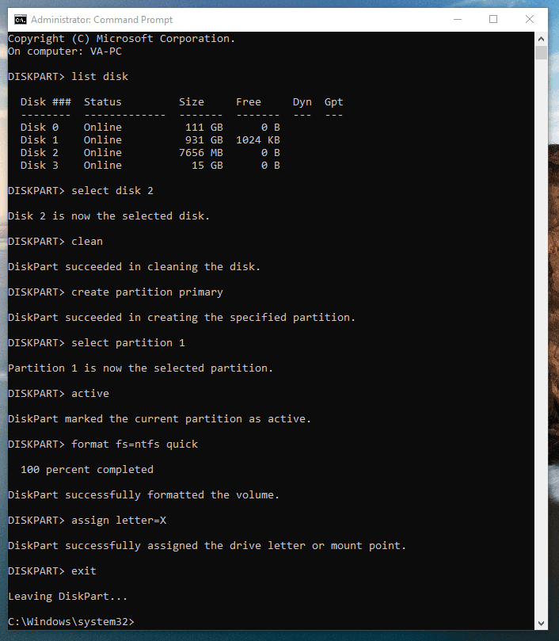The image size is (559, 641).
Task: Click the '100 percent completed' line
Action: pos(87,470)
